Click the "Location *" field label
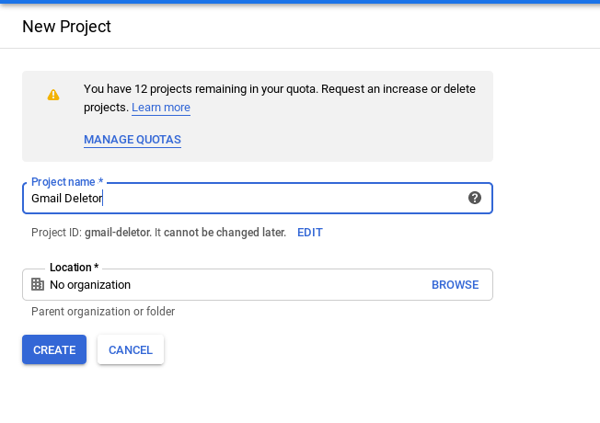 tap(74, 268)
